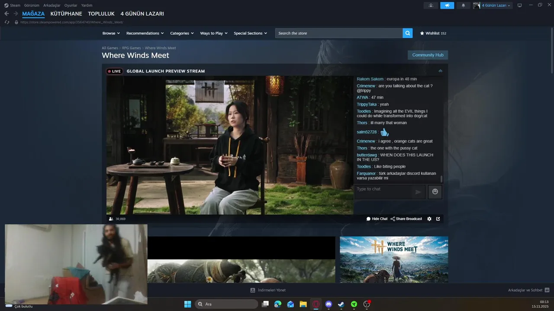Click Share Broadcast
This screenshot has width=554, height=311.
tap(406, 219)
